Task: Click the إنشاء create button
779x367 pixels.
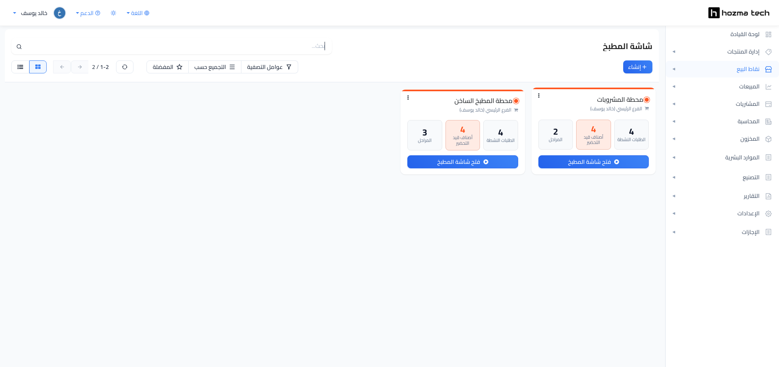Action: click(637, 67)
